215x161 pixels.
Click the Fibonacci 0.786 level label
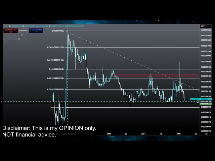pos(55,47)
